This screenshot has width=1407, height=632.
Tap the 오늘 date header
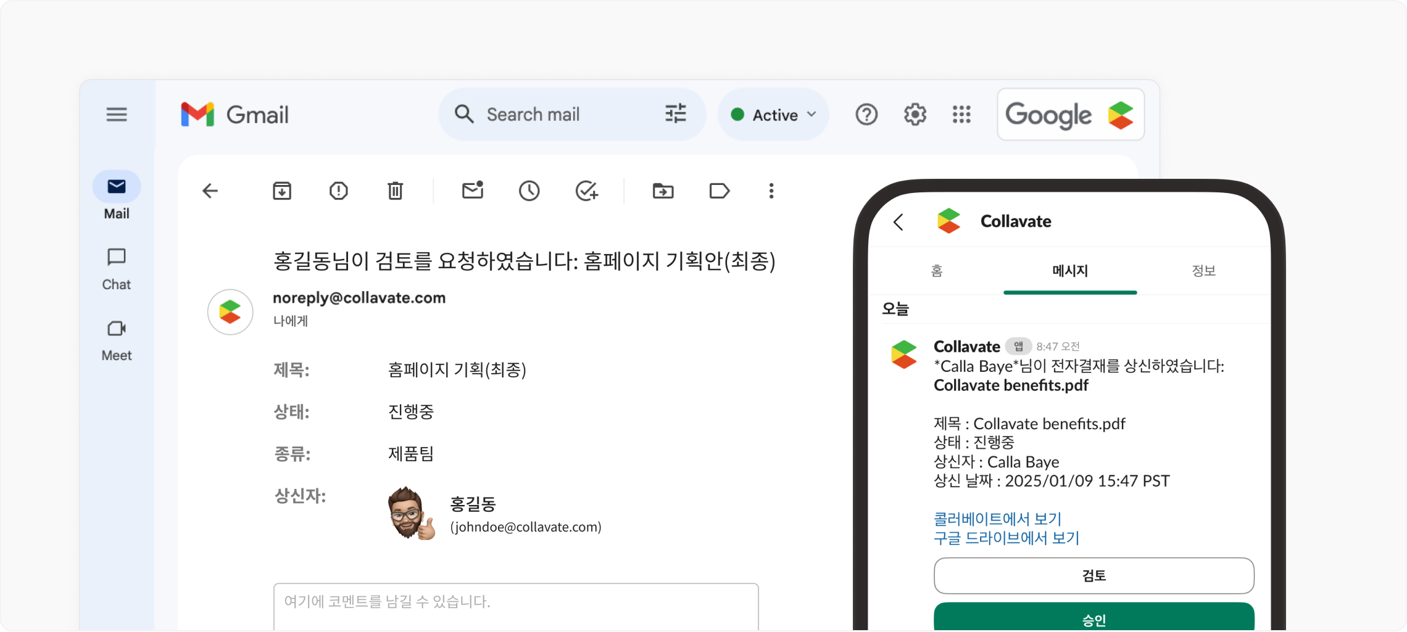click(895, 308)
